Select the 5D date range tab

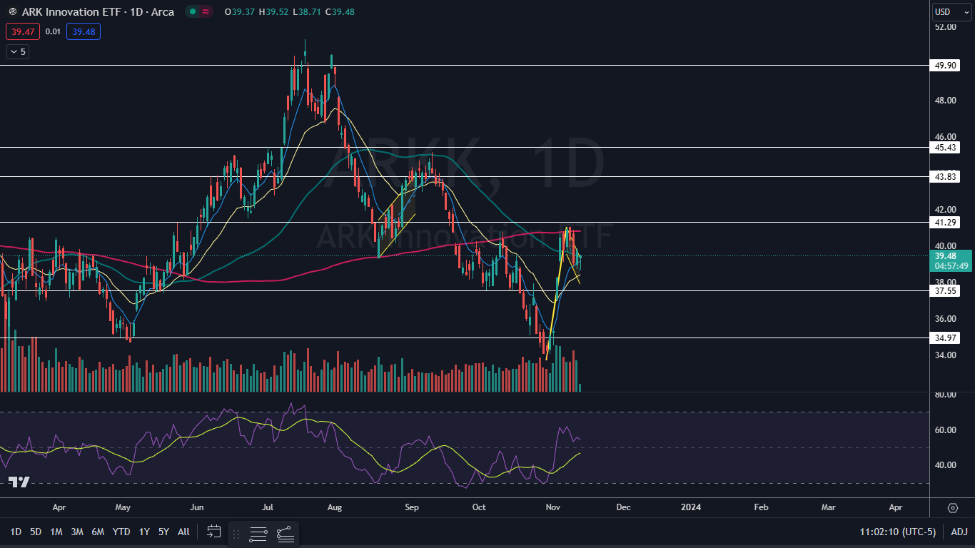click(x=36, y=532)
